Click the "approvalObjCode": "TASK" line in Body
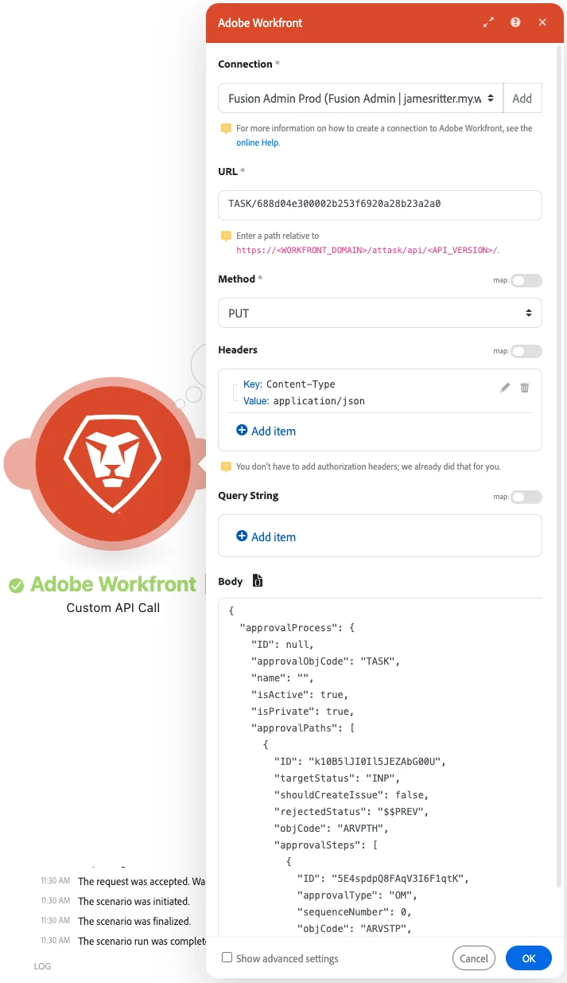Screen dimensions: 567x983 point(328,661)
